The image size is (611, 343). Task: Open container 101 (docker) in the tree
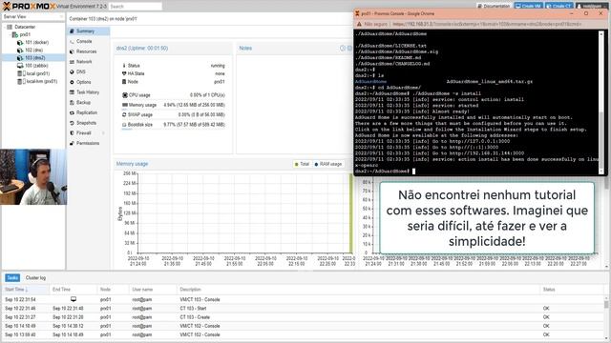(36, 42)
